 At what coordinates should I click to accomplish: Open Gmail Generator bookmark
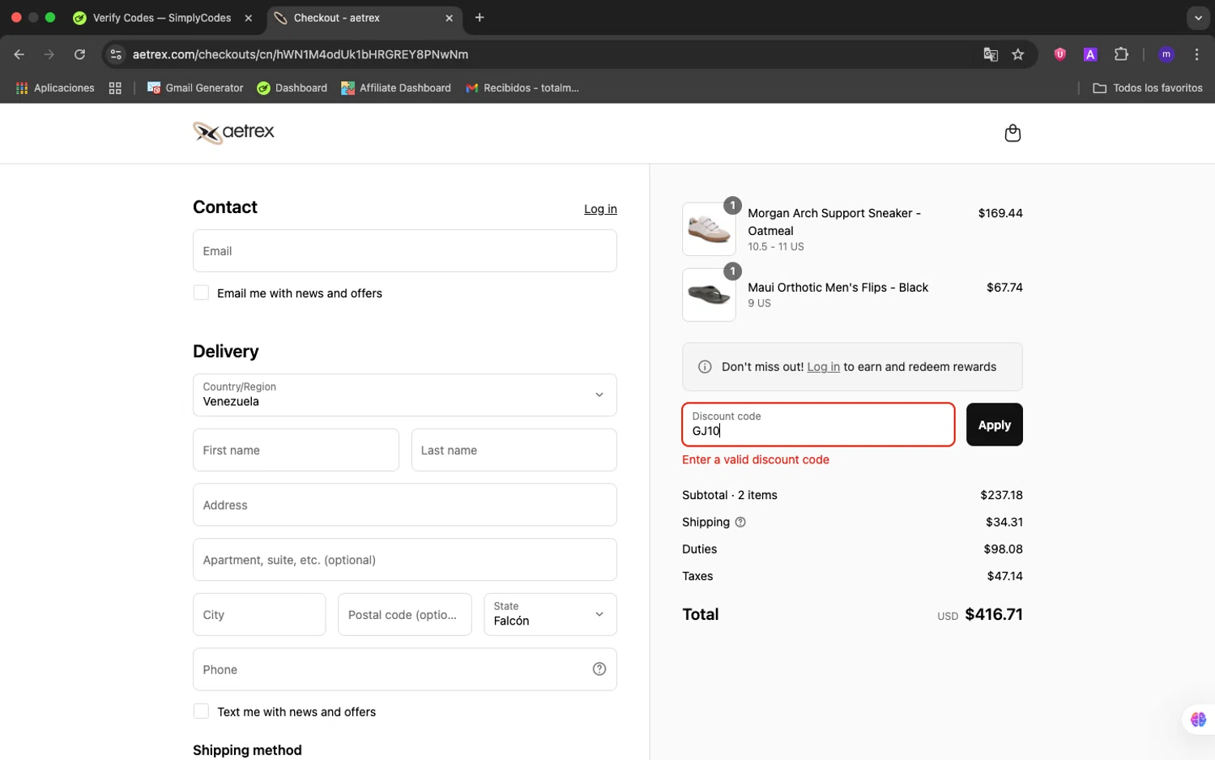coord(195,88)
